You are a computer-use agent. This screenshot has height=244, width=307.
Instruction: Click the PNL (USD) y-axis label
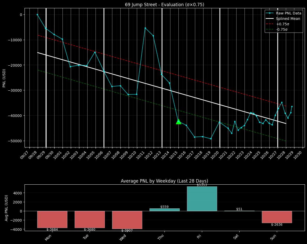tap(4, 78)
